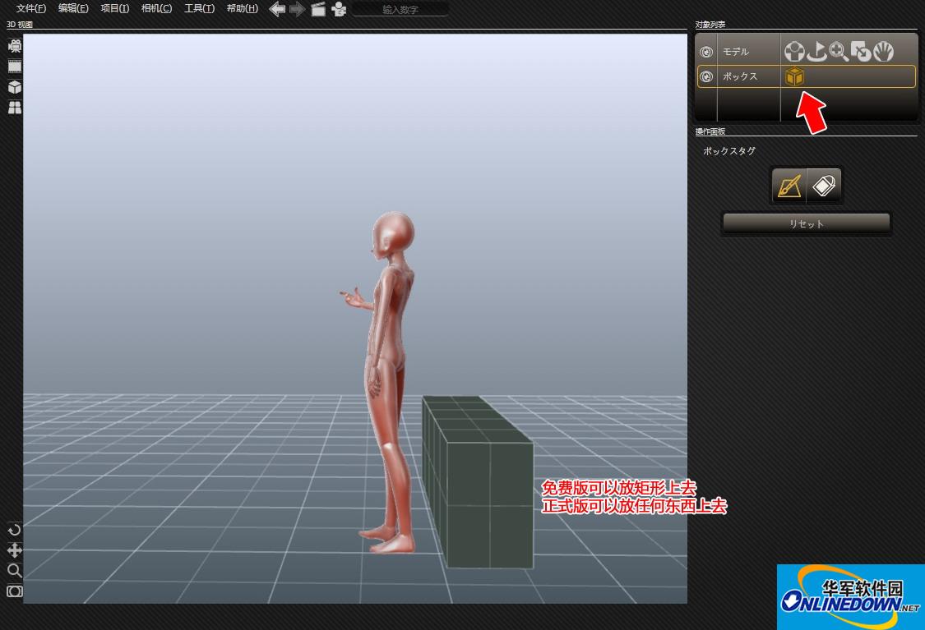Click the hand pose icon in モデル row

click(x=883, y=52)
